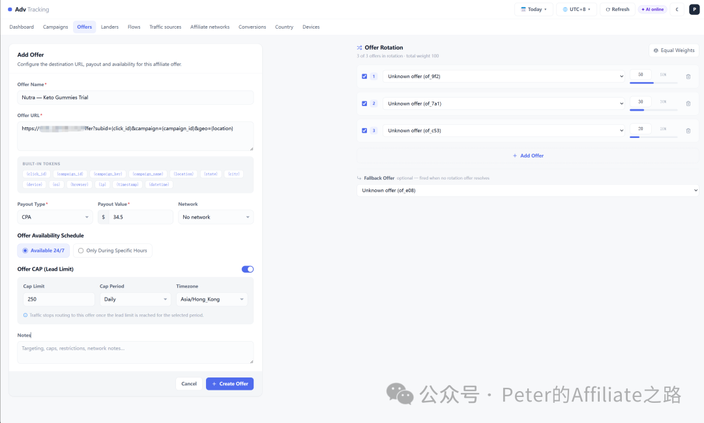Open the P user avatar menu
704x423 pixels.
(x=694, y=9)
